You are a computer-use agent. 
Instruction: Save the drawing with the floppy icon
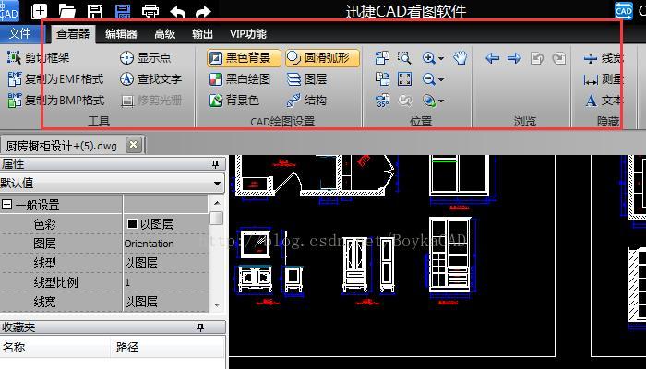95,11
